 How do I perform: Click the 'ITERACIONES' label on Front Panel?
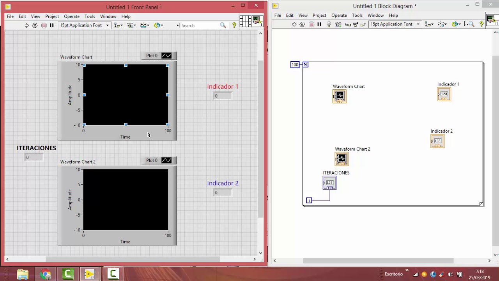point(36,148)
